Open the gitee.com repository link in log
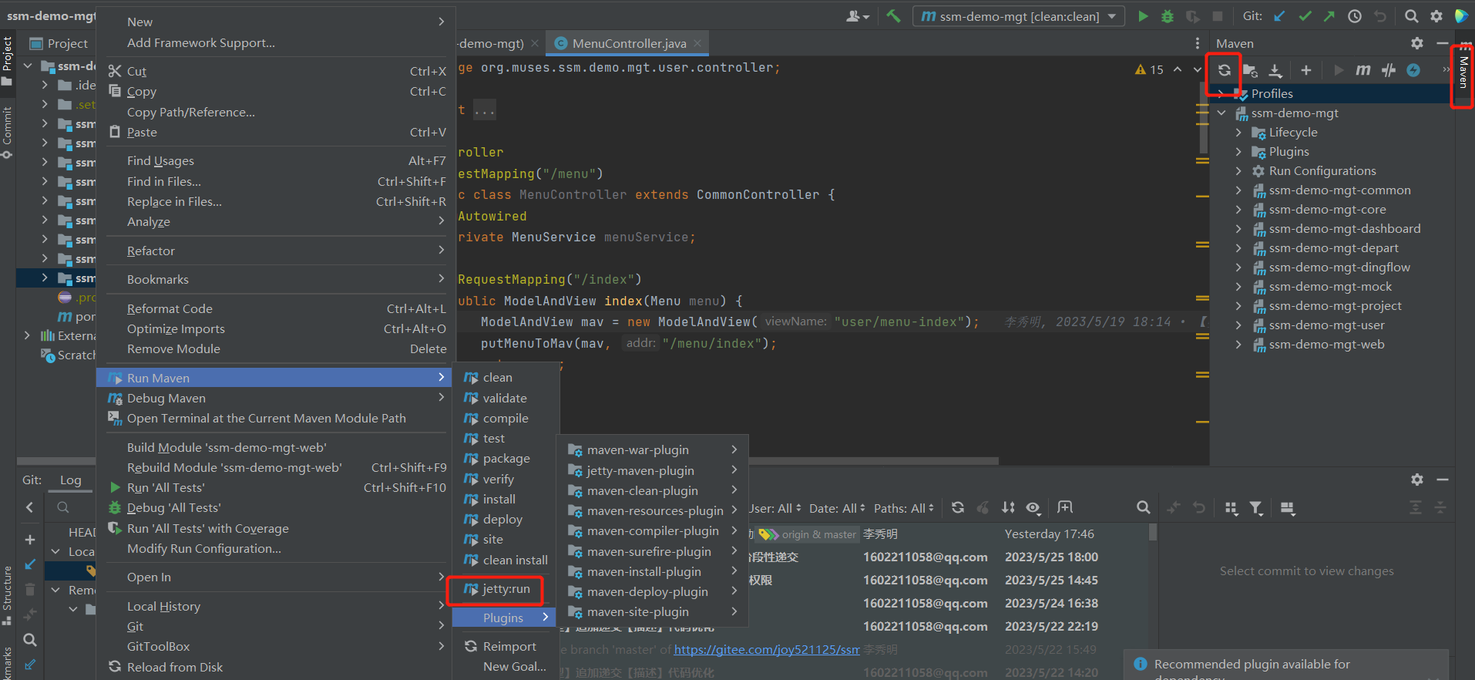 767,650
